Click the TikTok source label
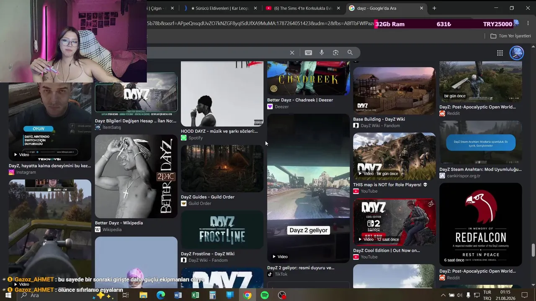536x301 pixels. tap(281, 274)
